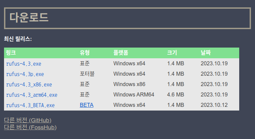
Task: Open 다른 버전 (FossHub) link
Action: click(30, 127)
